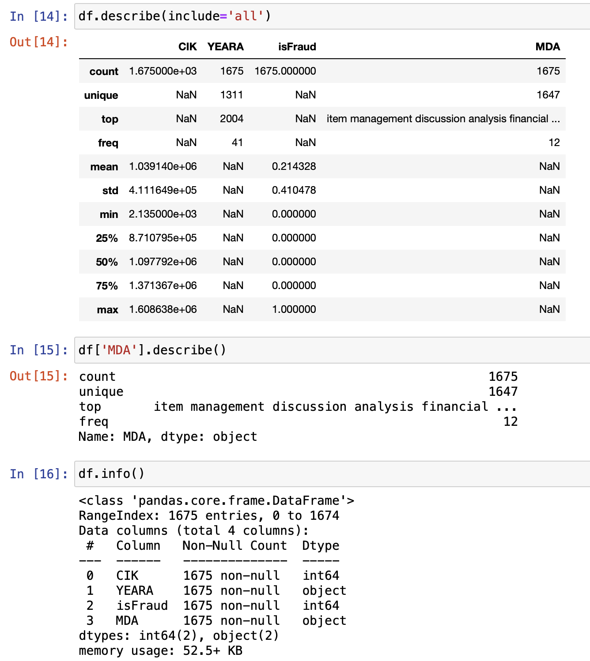Image resolution: width=590 pixels, height=661 pixels.
Task: Click the CIK count value 1.675000e+03
Action: pos(163,71)
